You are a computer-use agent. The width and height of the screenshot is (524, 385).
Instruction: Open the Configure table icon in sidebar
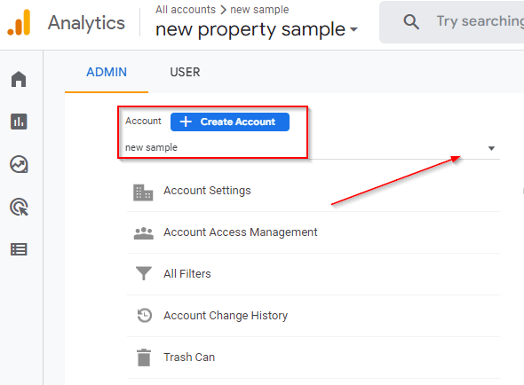tap(19, 249)
